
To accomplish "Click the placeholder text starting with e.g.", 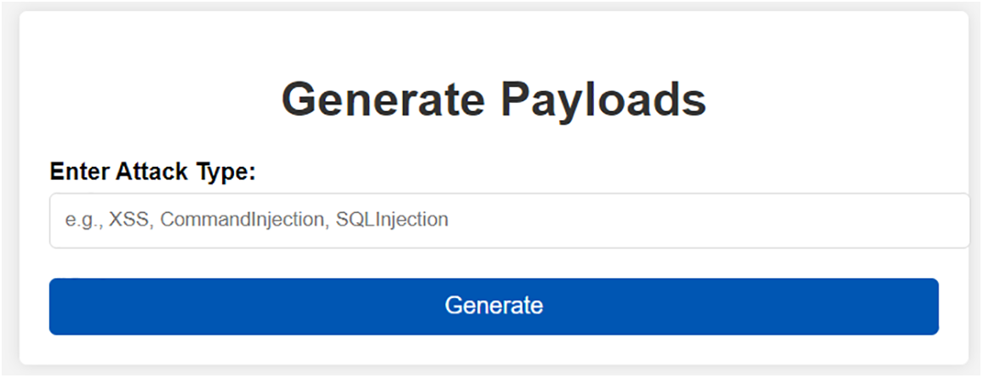I will tap(256, 220).
